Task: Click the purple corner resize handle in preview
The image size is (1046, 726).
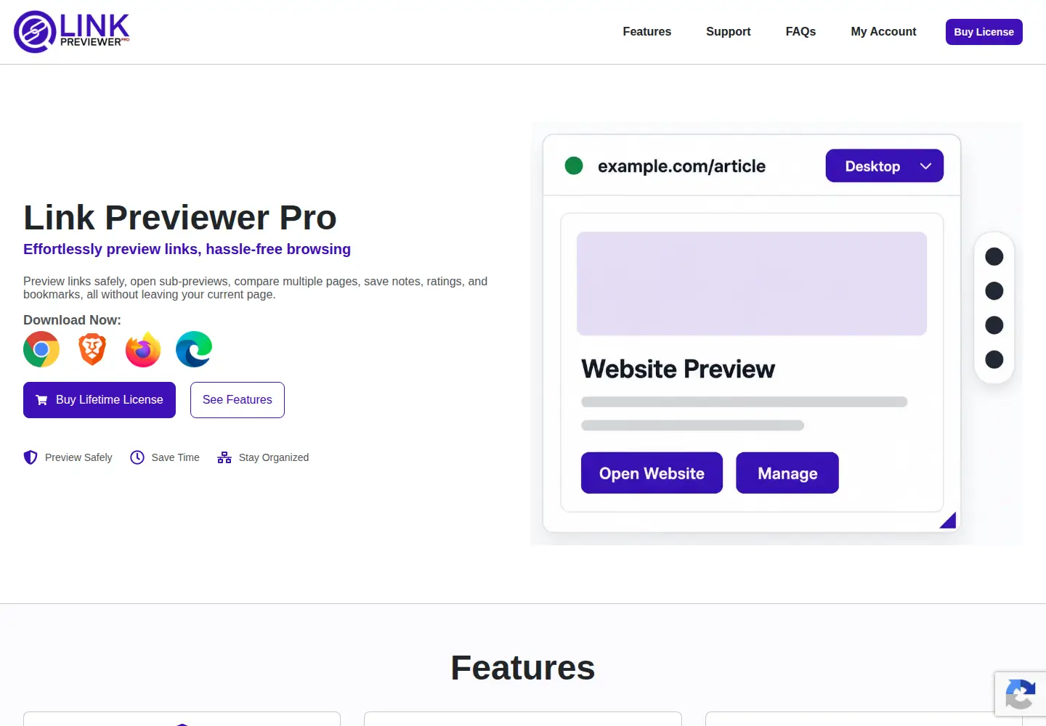Action: click(948, 520)
